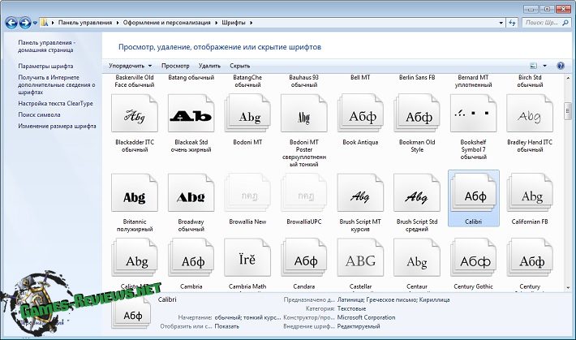Click the Текстовые category value
Image resolution: width=576 pixels, height=340 pixels.
[x=351, y=308]
